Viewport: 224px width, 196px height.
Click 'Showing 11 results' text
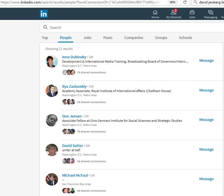59,49
